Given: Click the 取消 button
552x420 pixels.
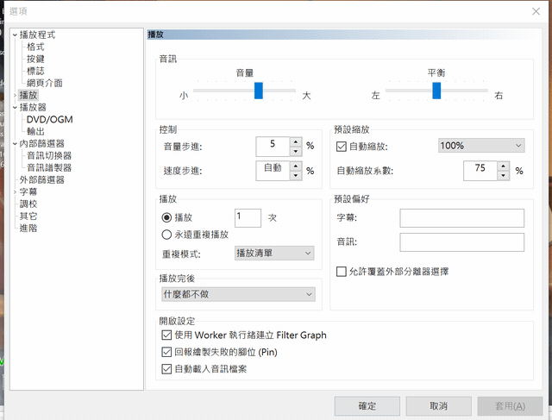Looking at the screenshot, I should tap(438, 406).
